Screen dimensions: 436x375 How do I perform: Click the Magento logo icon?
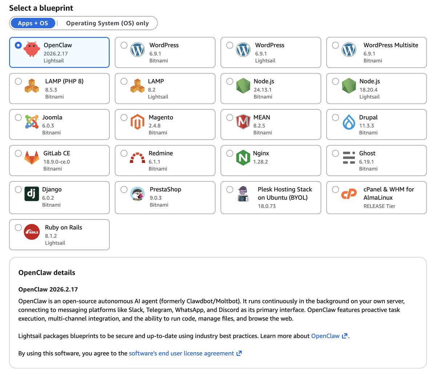[x=137, y=122]
